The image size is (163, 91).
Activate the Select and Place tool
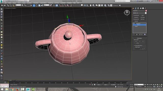pos(42,5)
